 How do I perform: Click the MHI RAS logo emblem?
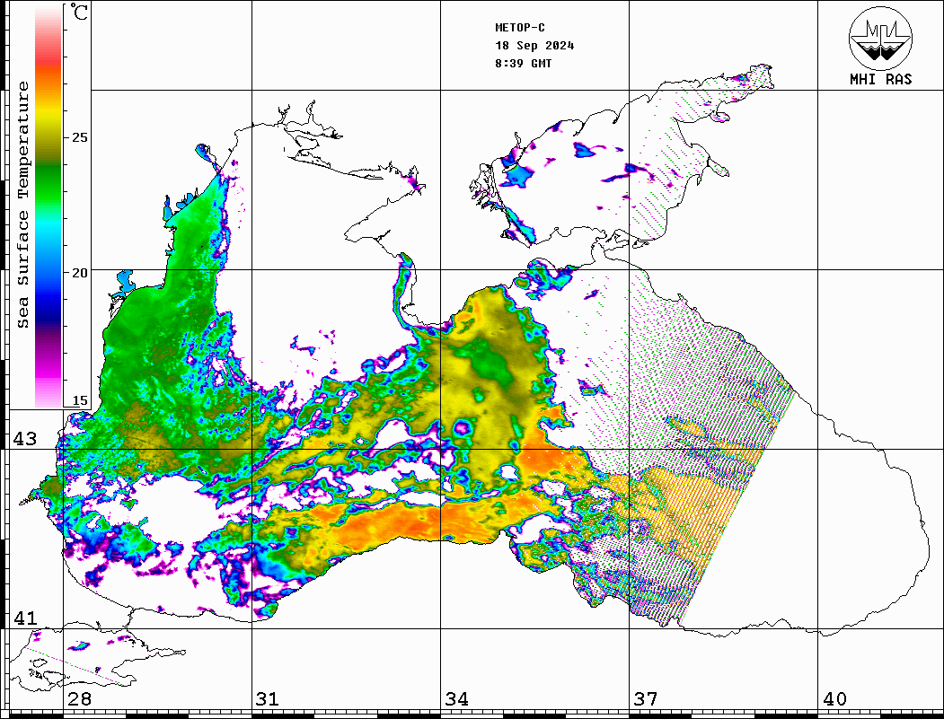[x=880, y=38]
